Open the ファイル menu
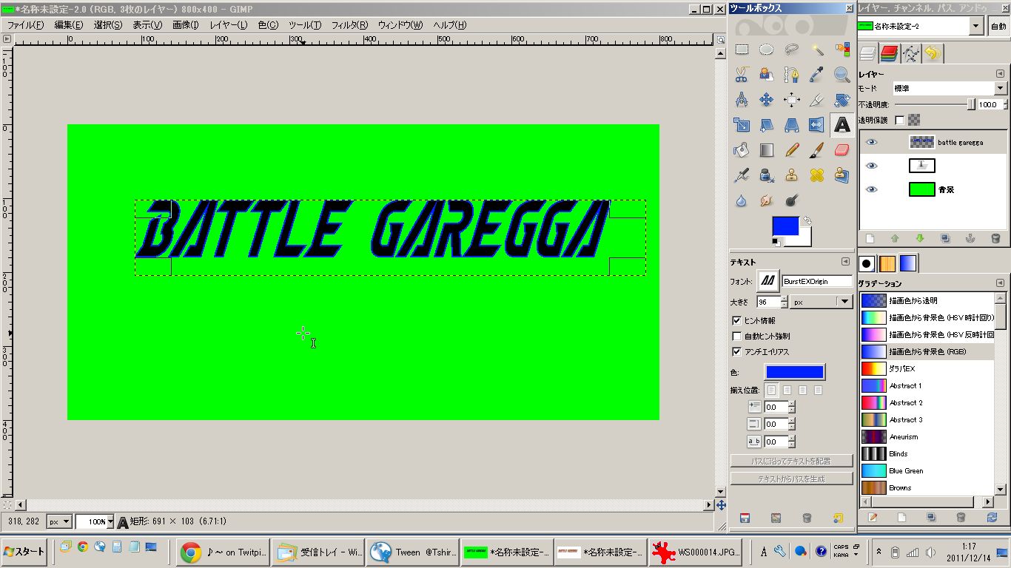Image resolution: width=1011 pixels, height=568 pixels. tap(25, 25)
